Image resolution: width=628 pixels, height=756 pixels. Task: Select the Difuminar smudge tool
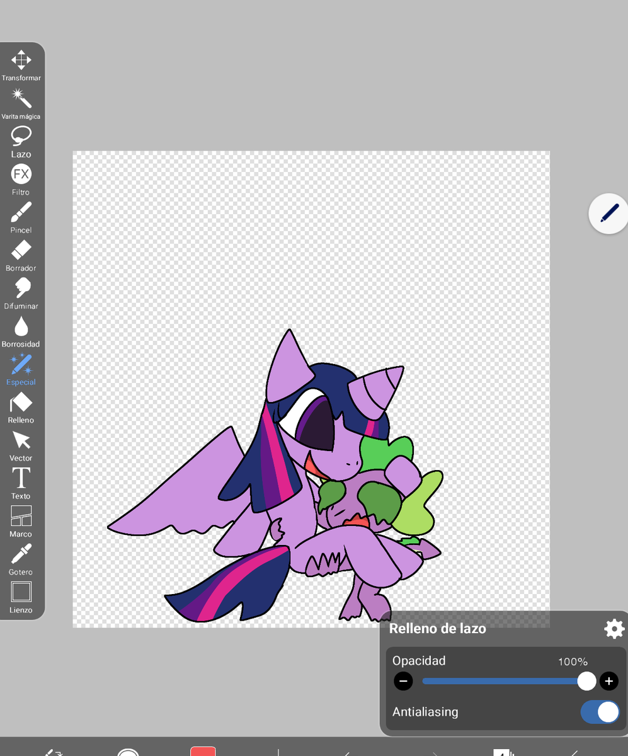21,294
